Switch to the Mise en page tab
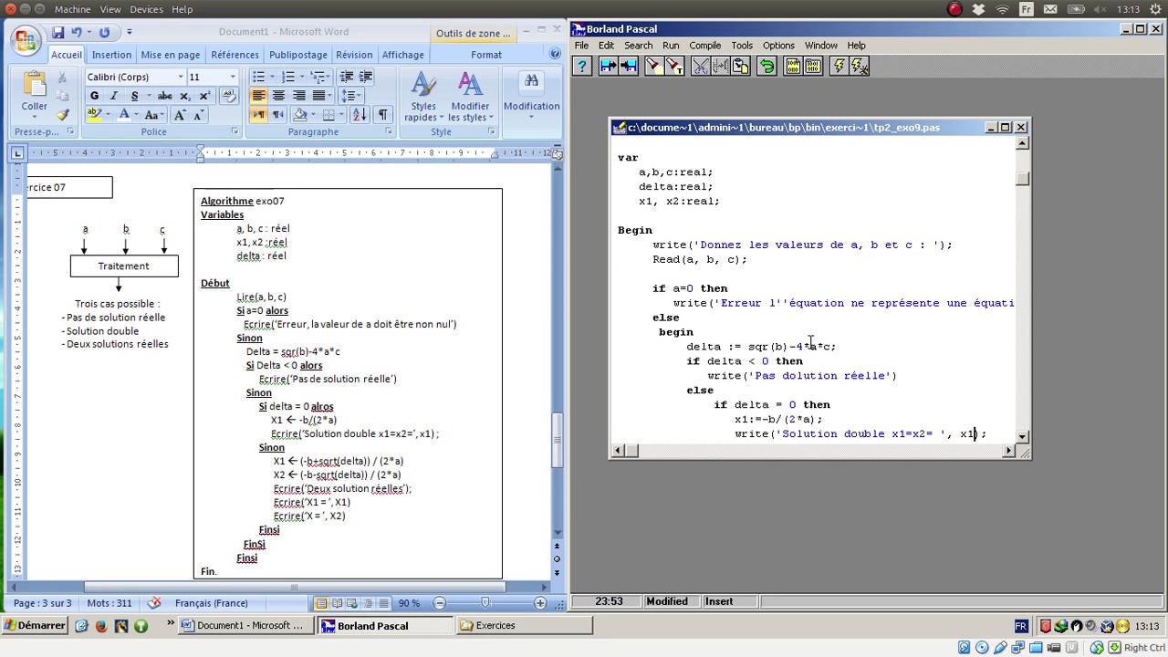1168x657 pixels. pyautogui.click(x=171, y=55)
